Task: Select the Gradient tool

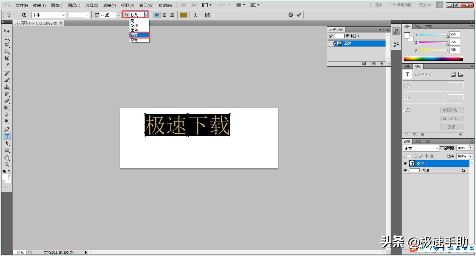Action: 7,107
